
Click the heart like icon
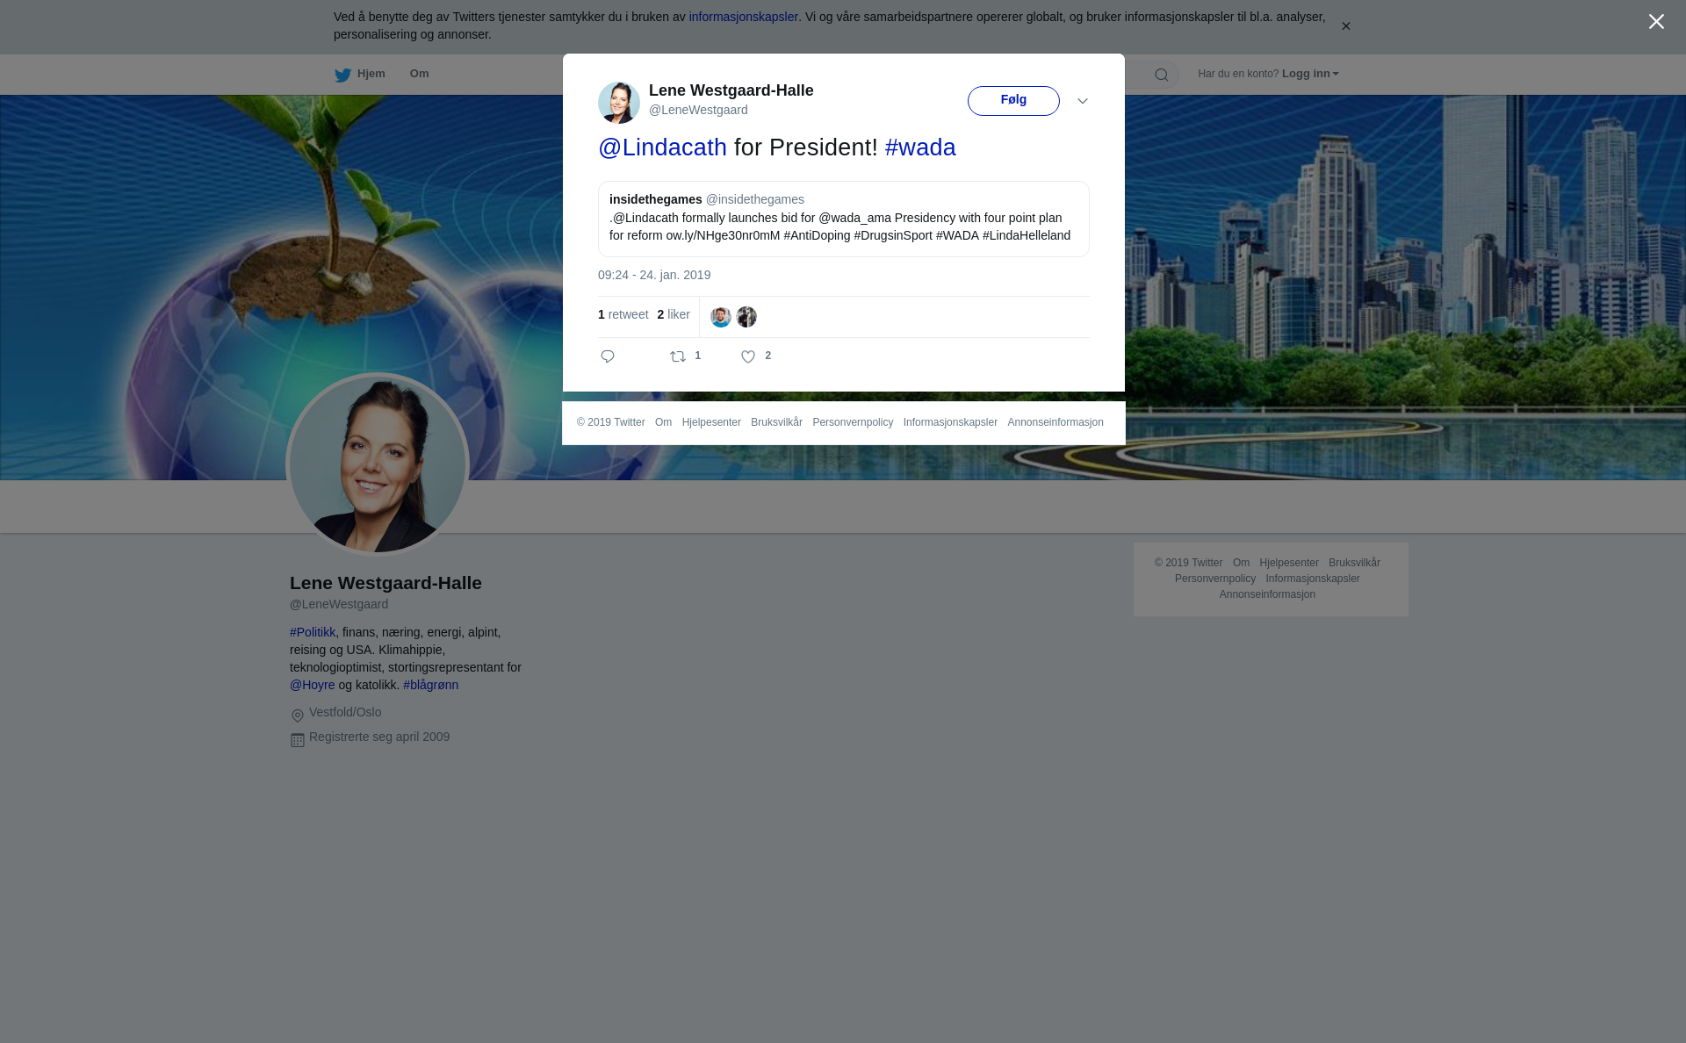pos(748,356)
